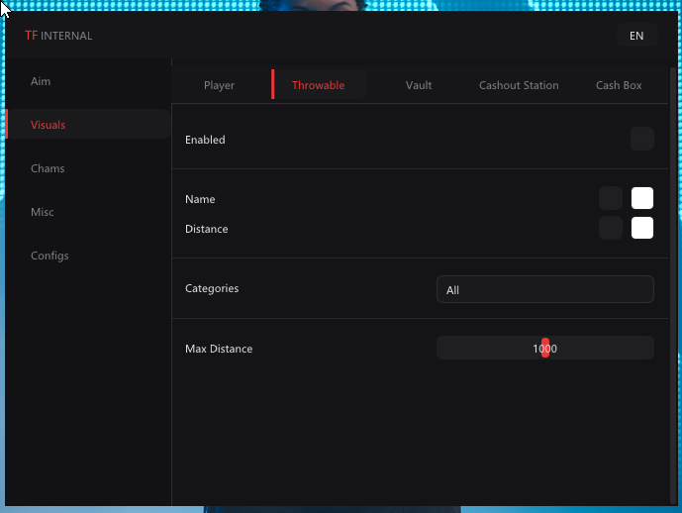Viewport: 682px width, 513px height.
Task: Switch to the Vault tab
Action: pos(419,85)
